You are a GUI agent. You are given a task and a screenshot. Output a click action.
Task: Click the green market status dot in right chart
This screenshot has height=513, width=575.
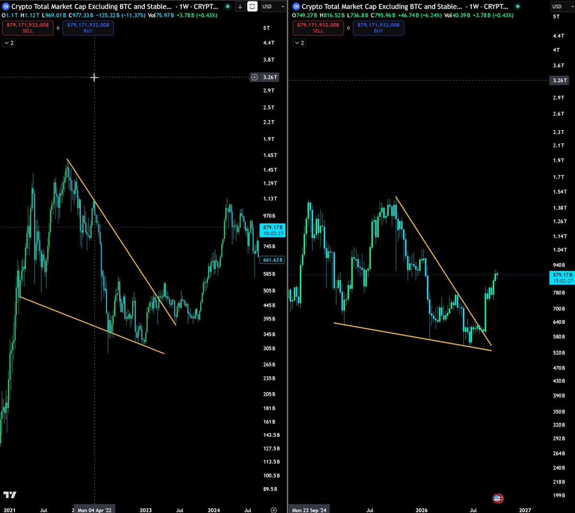point(517,7)
